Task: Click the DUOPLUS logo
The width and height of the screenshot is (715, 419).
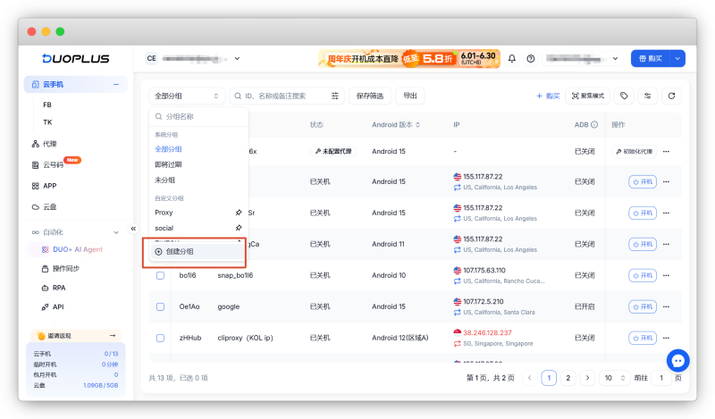Action: [x=76, y=58]
